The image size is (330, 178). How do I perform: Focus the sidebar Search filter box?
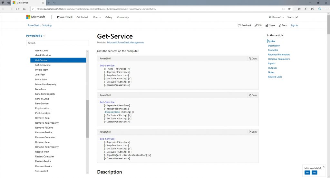57,43
